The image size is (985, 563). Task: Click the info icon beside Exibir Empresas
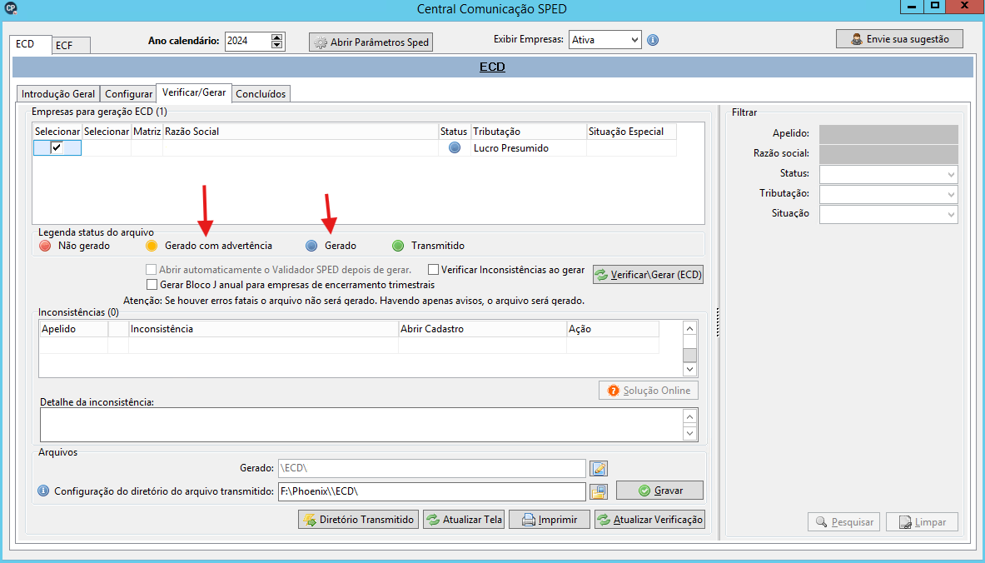pyautogui.click(x=653, y=40)
